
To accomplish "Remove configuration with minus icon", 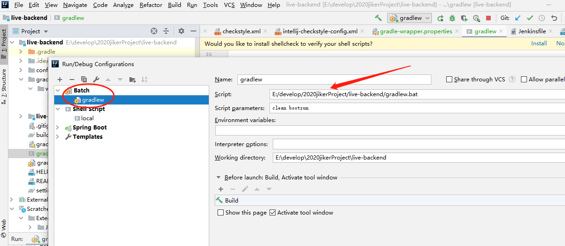I will (x=72, y=80).
